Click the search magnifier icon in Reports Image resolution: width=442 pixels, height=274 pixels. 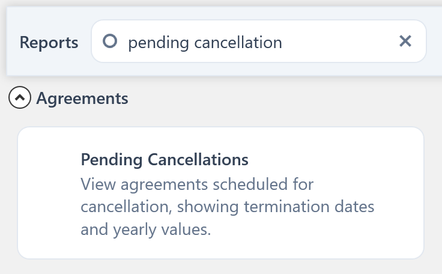point(110,41)
